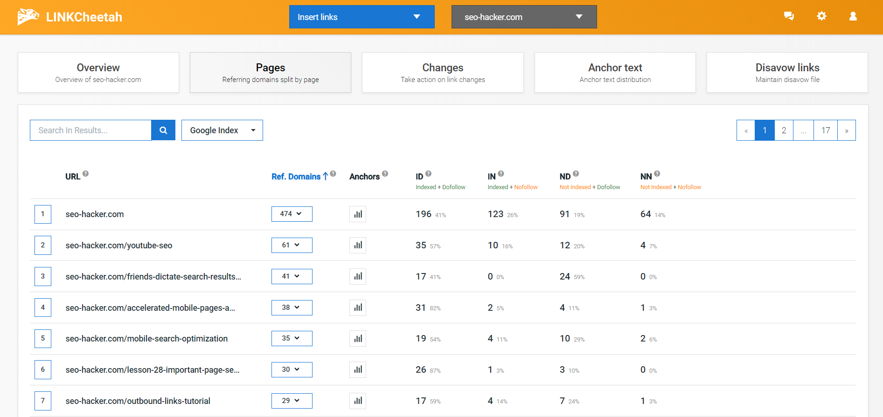The image size is (883, 417).
Task: Open anchors chart for the outbound-links-tutorial row
Action: point(358,401)
